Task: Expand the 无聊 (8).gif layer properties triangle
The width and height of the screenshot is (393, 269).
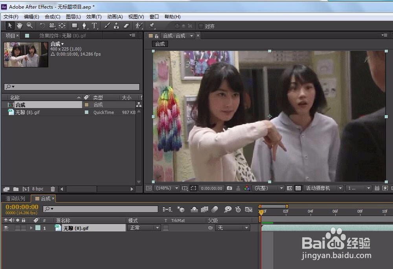Action: 31,228
